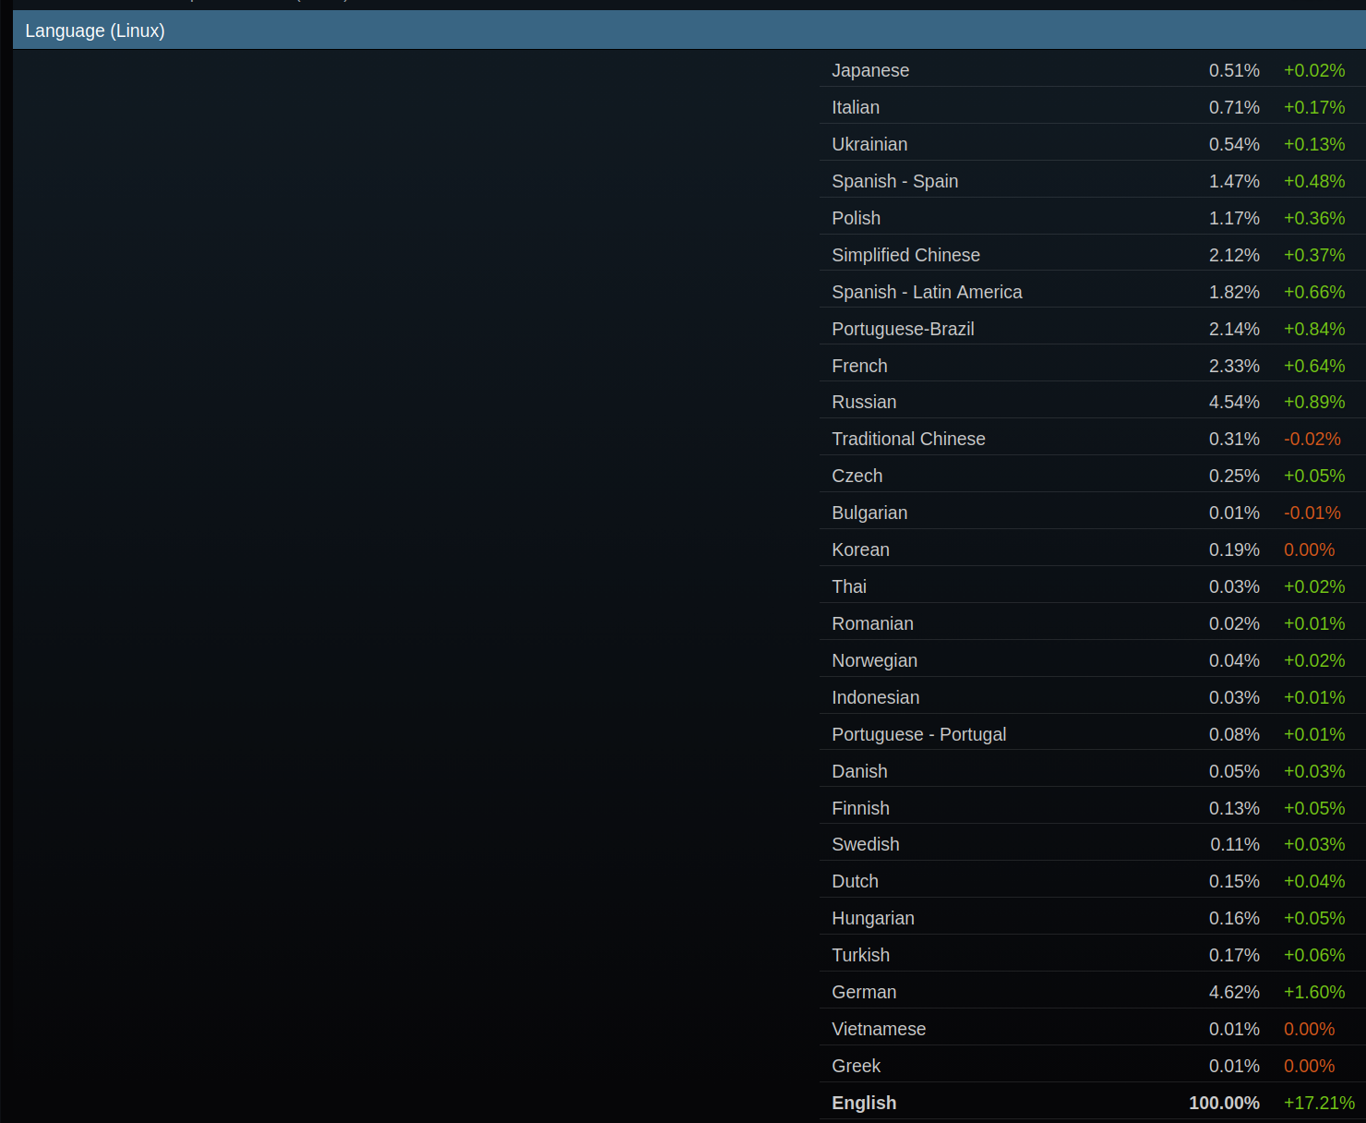Select Portuguese-Brazil's +0.84% change value
Viewport: 1366px width, 1123px height.
[x=1314, y=329]
